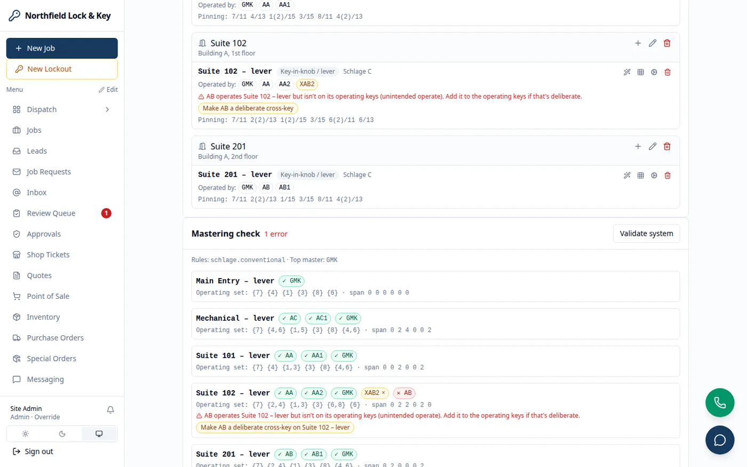
Task: Expand the Dispatch menu chevron
Action: (107, 109)
